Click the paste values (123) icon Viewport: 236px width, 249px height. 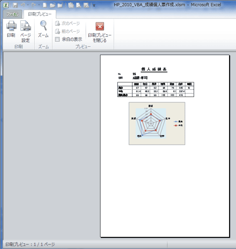[x=71, y=5]
